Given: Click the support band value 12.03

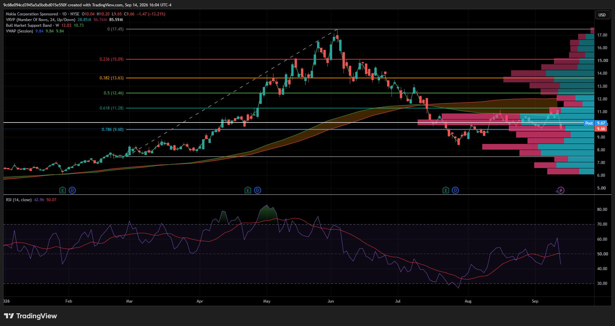Looking at the screenshot, I should (x=66, y=25).
